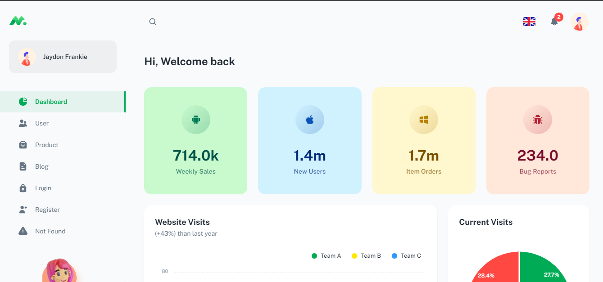Click the Register add-person icon
Image resolution: width=603 pixels, height=282 pixels.
coord(23,210)
